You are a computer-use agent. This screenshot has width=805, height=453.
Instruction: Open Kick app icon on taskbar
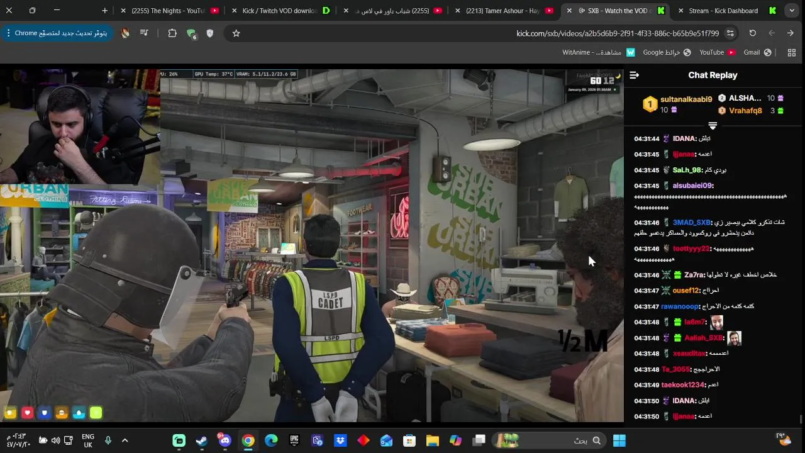179,440
